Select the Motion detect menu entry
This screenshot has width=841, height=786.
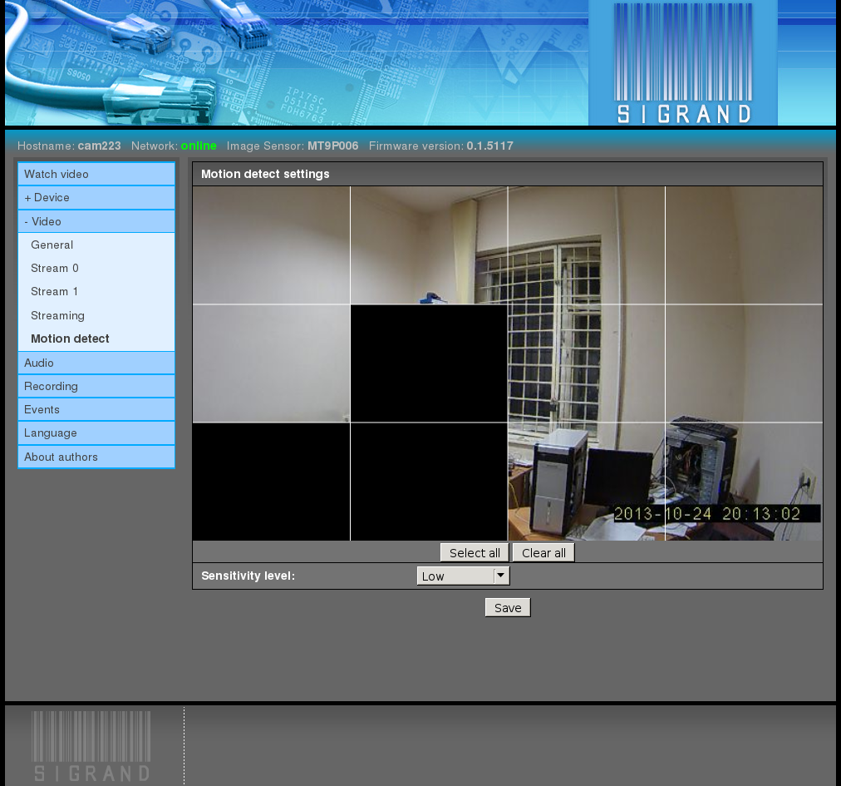(x=70, y=339)
